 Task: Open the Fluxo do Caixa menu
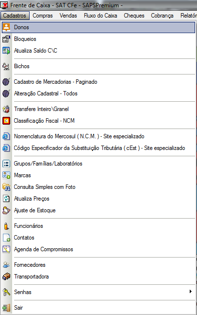click(100, 16)
